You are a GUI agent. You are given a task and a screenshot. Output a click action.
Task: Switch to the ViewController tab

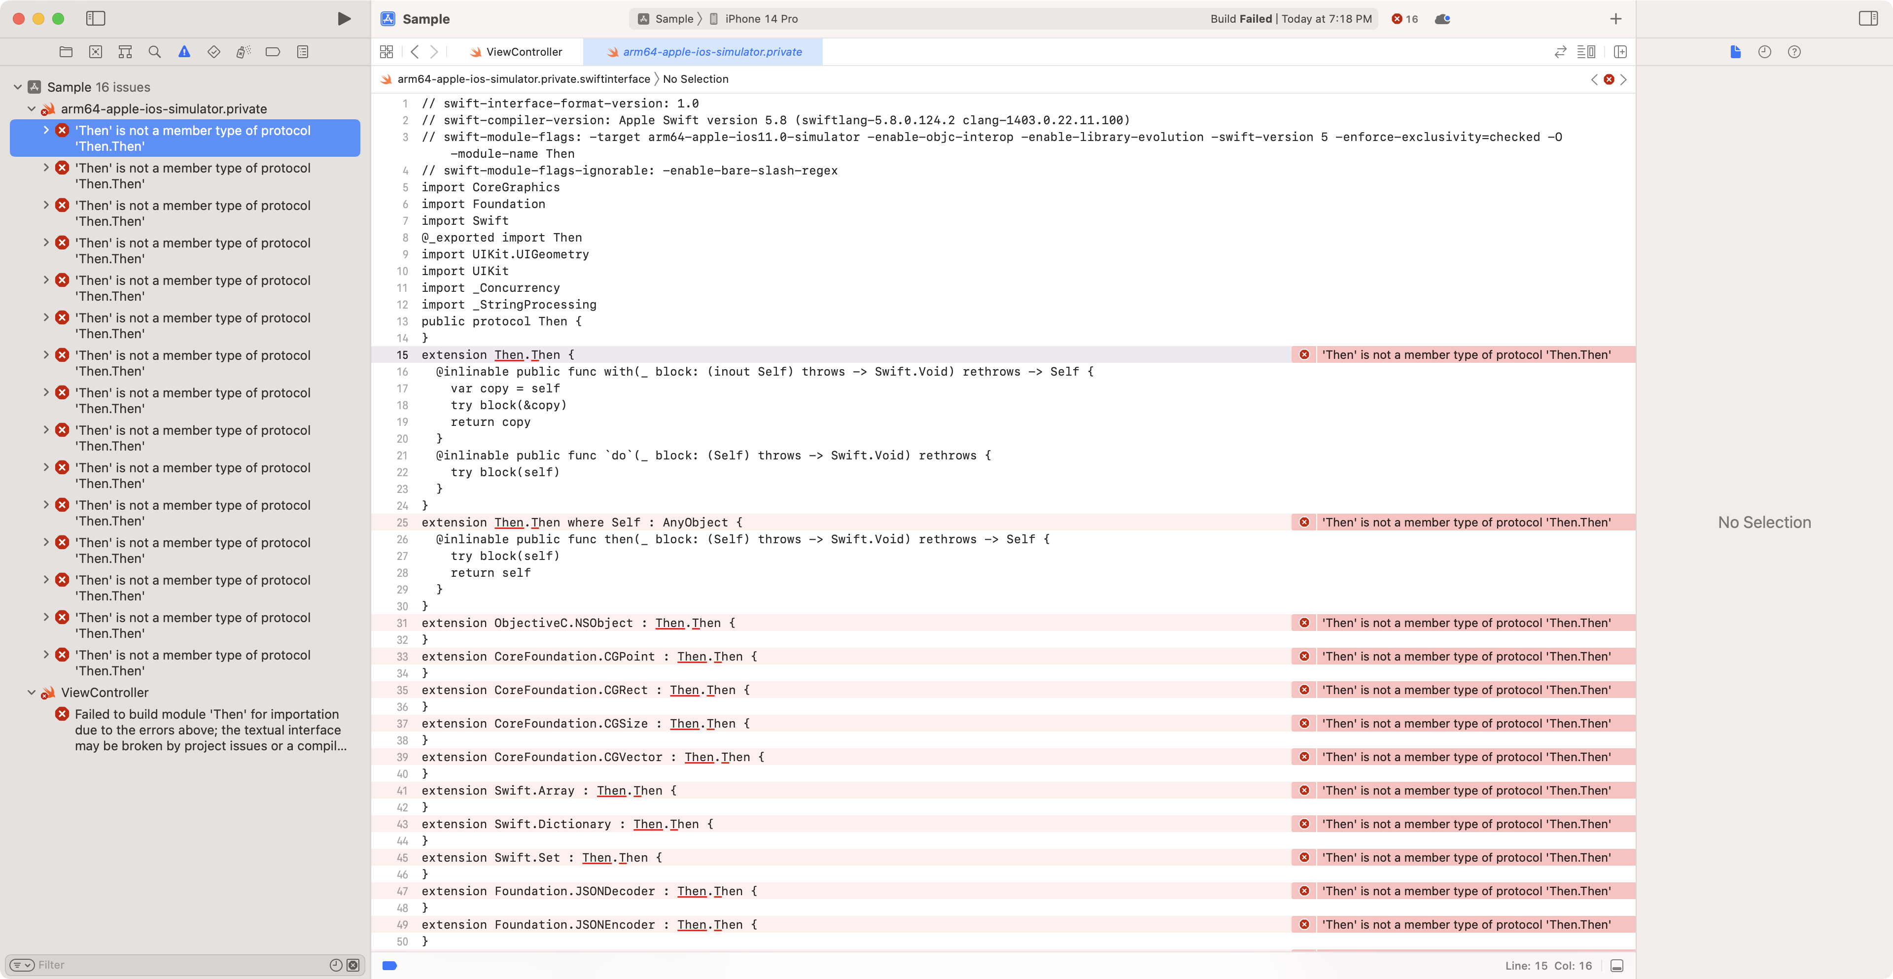pos(523,51)
